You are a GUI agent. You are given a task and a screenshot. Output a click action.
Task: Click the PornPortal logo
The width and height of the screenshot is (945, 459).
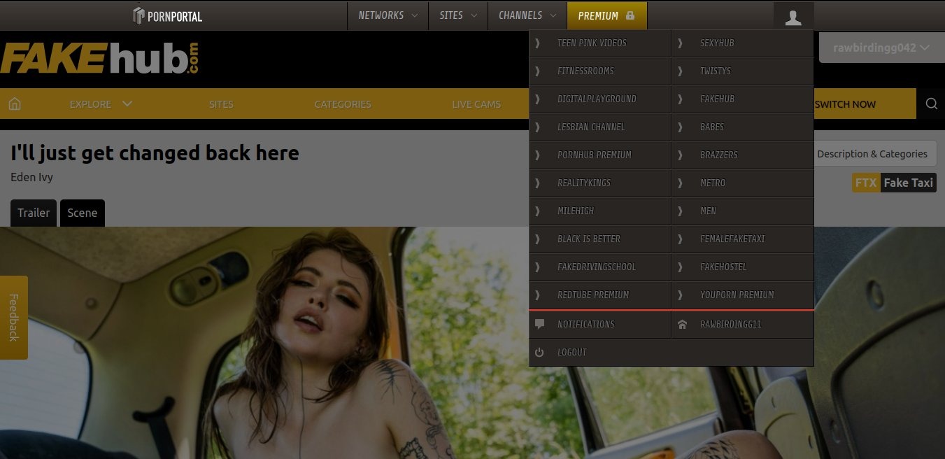point(167,15)
